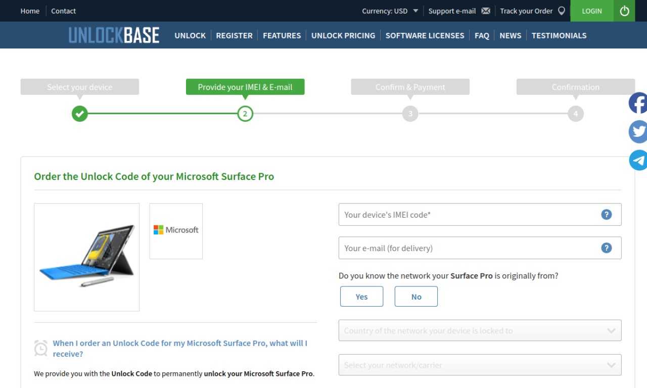Click the Confirm & Payment step tab

(x=410, y=87)
